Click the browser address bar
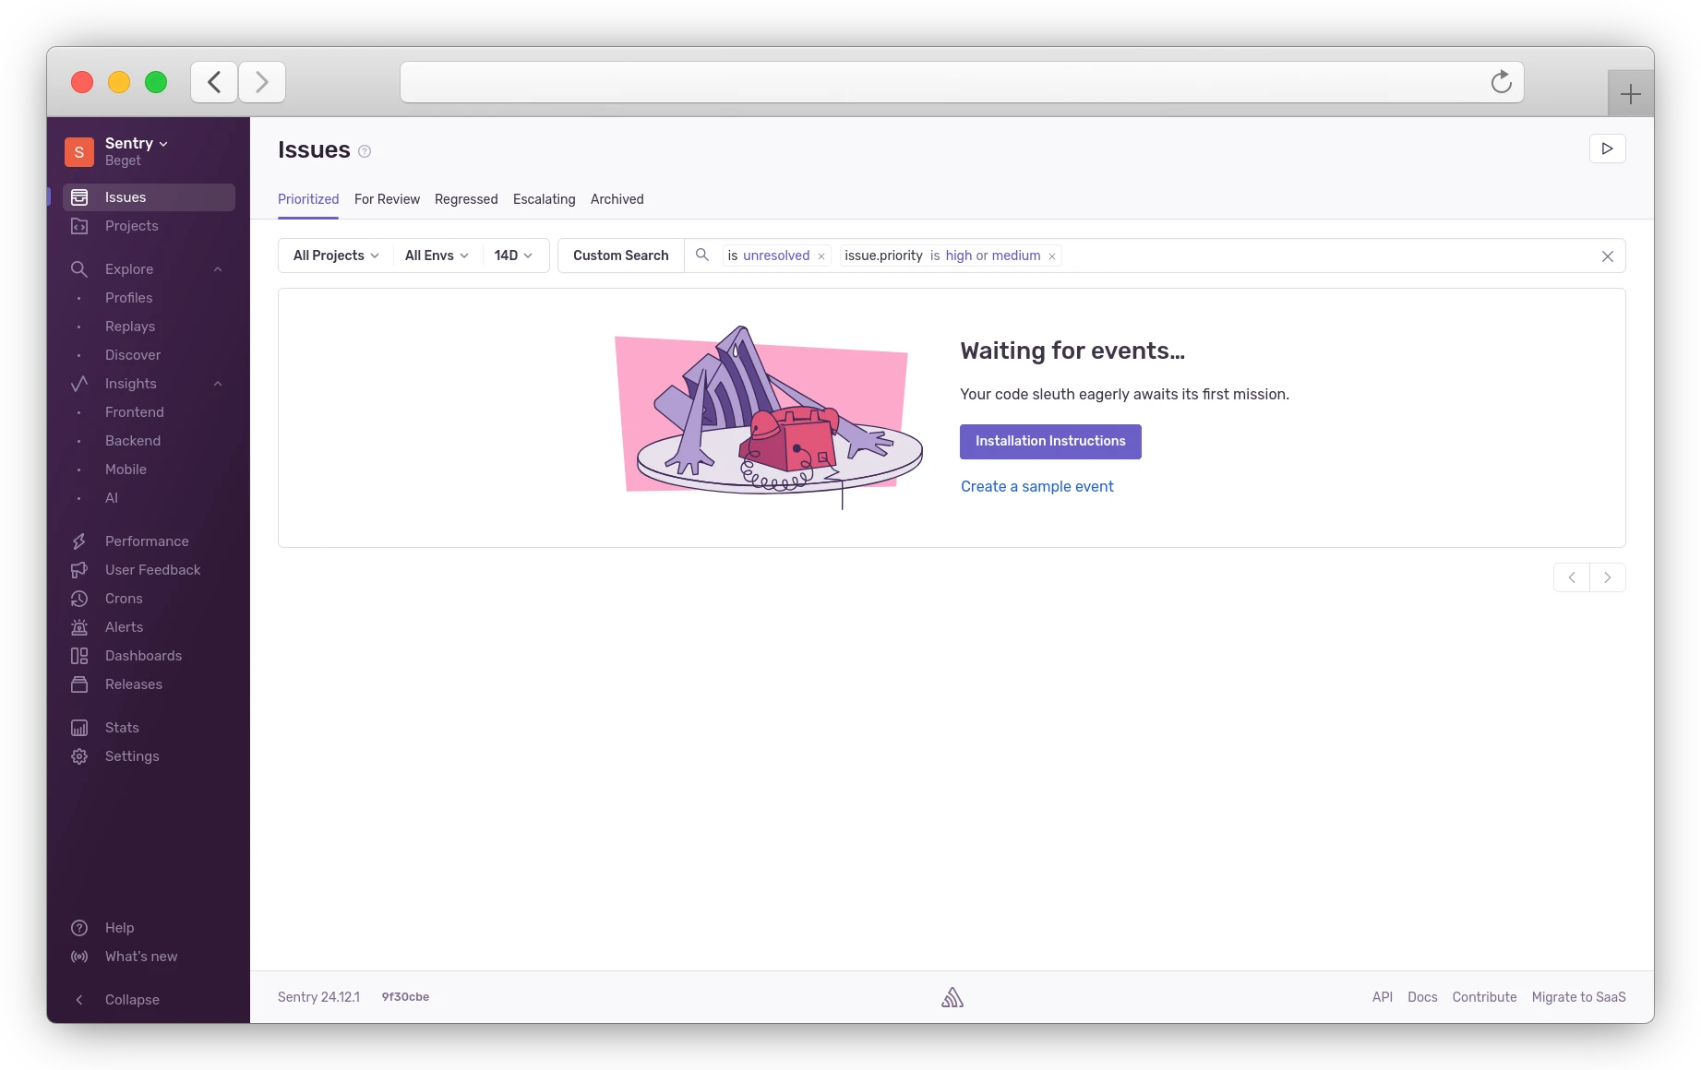Screen dimensions: 1701x1070 (x=941, y=82)
